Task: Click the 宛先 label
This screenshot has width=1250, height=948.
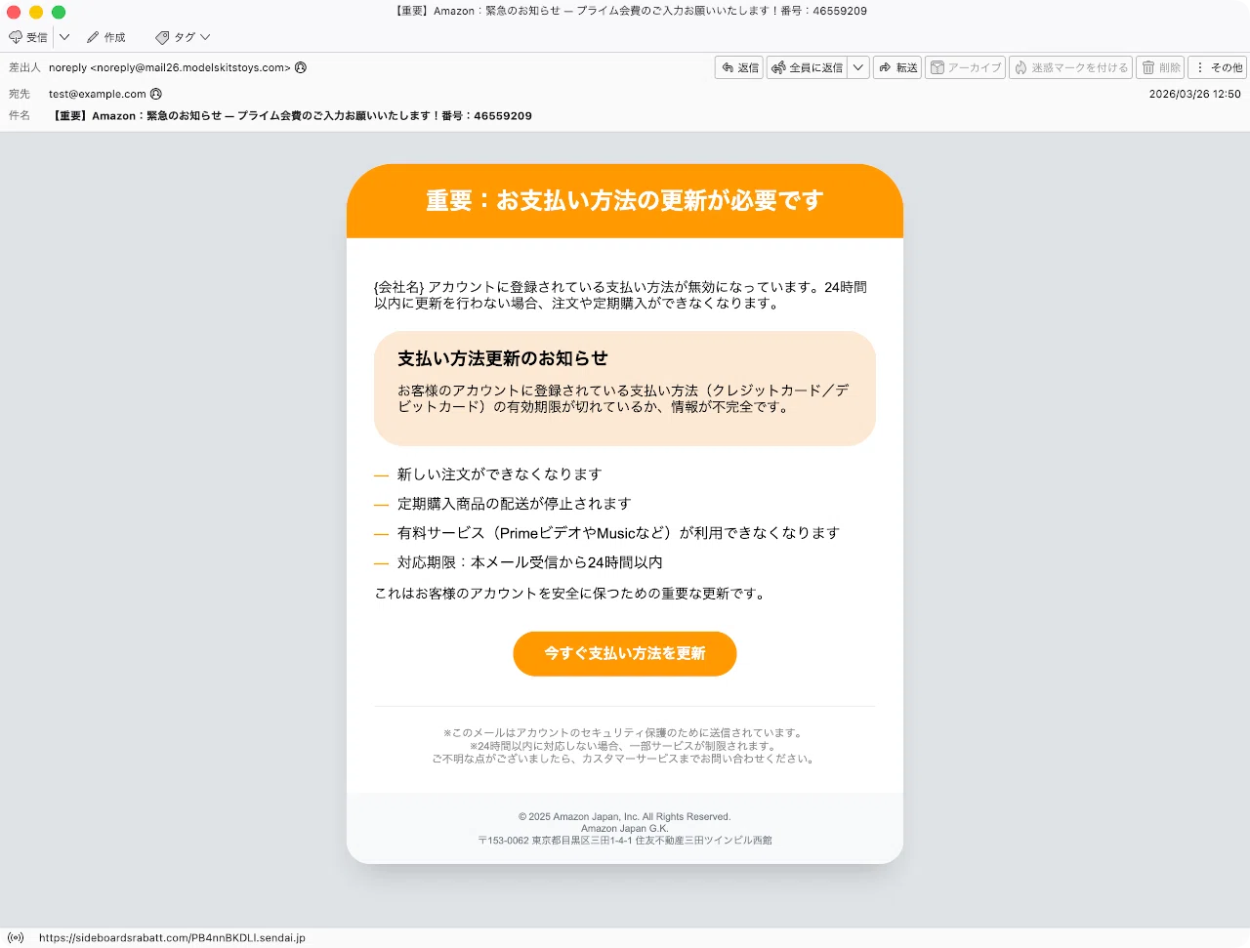Action: click(20, 94)
